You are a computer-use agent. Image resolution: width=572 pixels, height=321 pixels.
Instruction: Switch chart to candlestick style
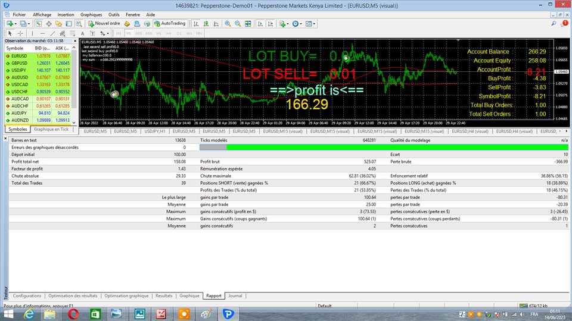click(x=206, y=24)
